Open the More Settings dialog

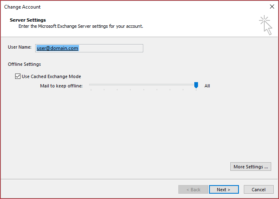coord(250,167)
